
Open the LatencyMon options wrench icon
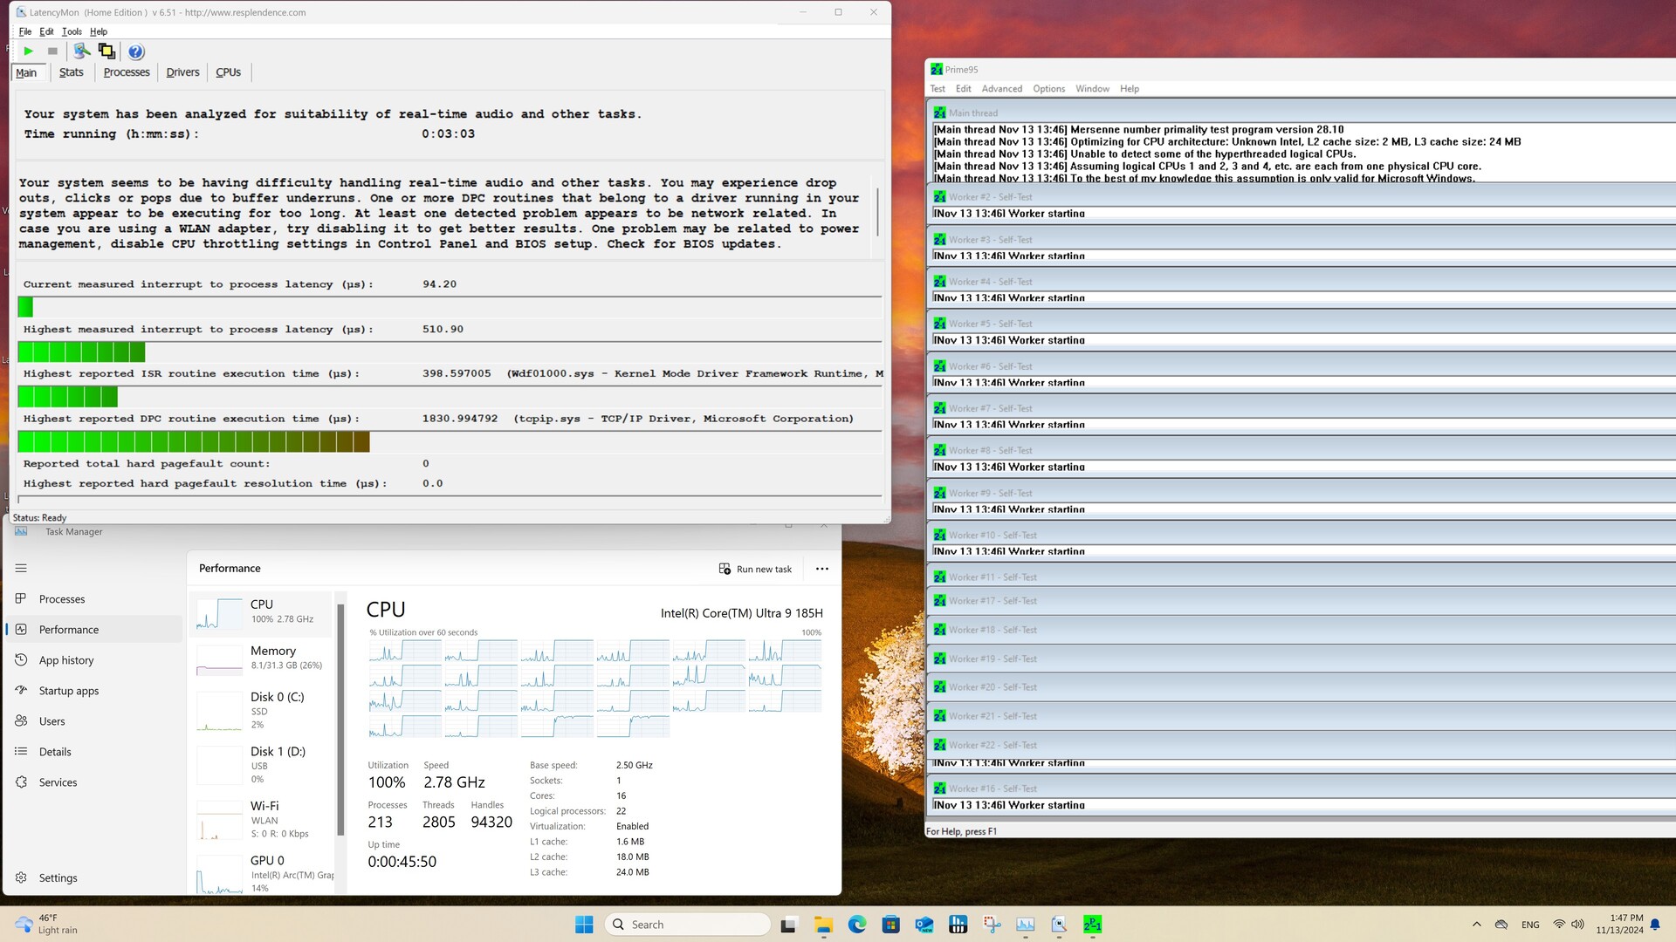pos(81,51)
